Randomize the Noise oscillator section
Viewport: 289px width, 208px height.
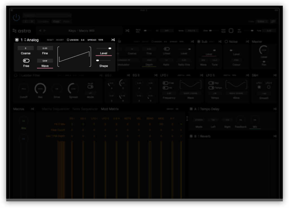pyautogui.click(x=247, y=42)
